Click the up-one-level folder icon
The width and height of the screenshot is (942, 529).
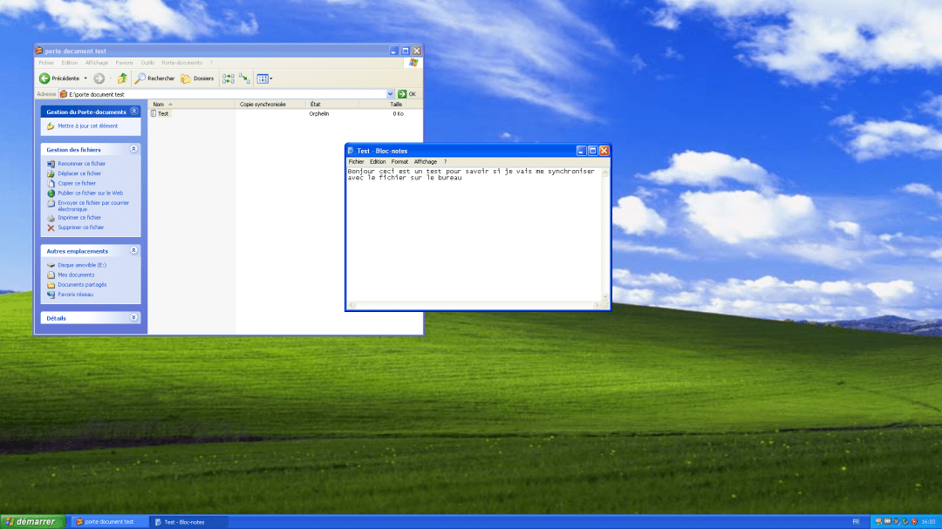click(x=122, y=78)
